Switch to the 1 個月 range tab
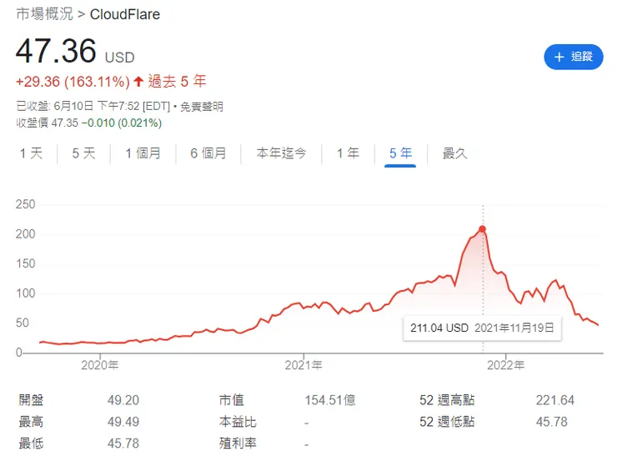Image resolution: width=617 pixels, height=456 pixels. click(x=143, y=153)
